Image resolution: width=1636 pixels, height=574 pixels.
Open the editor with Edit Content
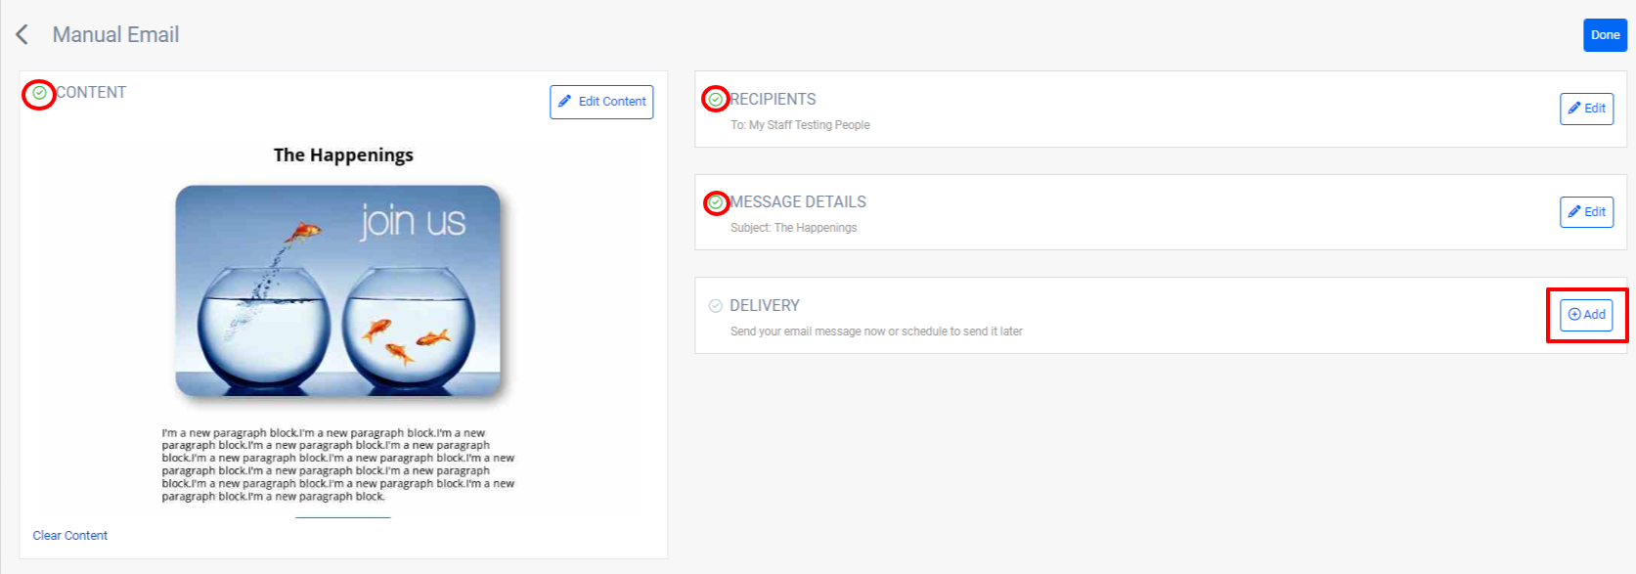pyautogui.click(x=601, y=102)
